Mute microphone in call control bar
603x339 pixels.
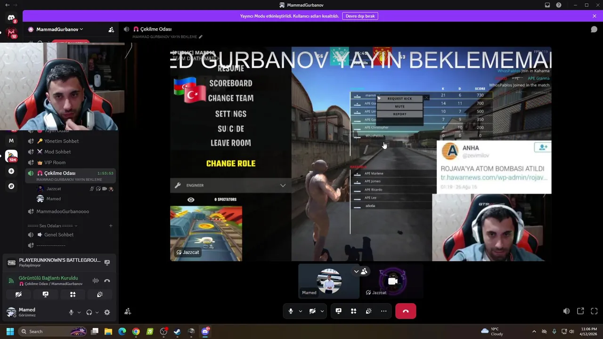tap(291, 311)
